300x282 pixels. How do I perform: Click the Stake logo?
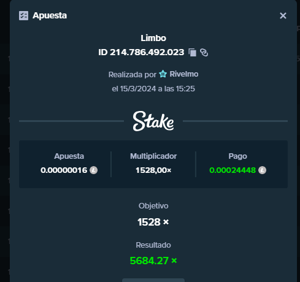[153, 121]
